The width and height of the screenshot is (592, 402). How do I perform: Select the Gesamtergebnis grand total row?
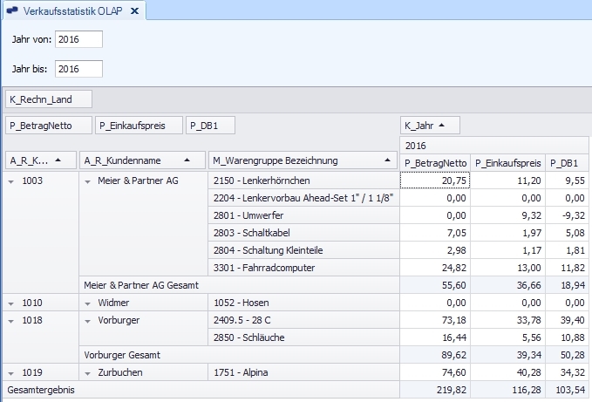point(201,390)
